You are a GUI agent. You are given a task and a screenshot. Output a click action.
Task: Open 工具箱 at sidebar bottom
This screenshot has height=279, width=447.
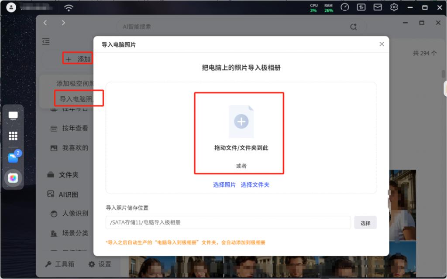[x=59, y=264]
